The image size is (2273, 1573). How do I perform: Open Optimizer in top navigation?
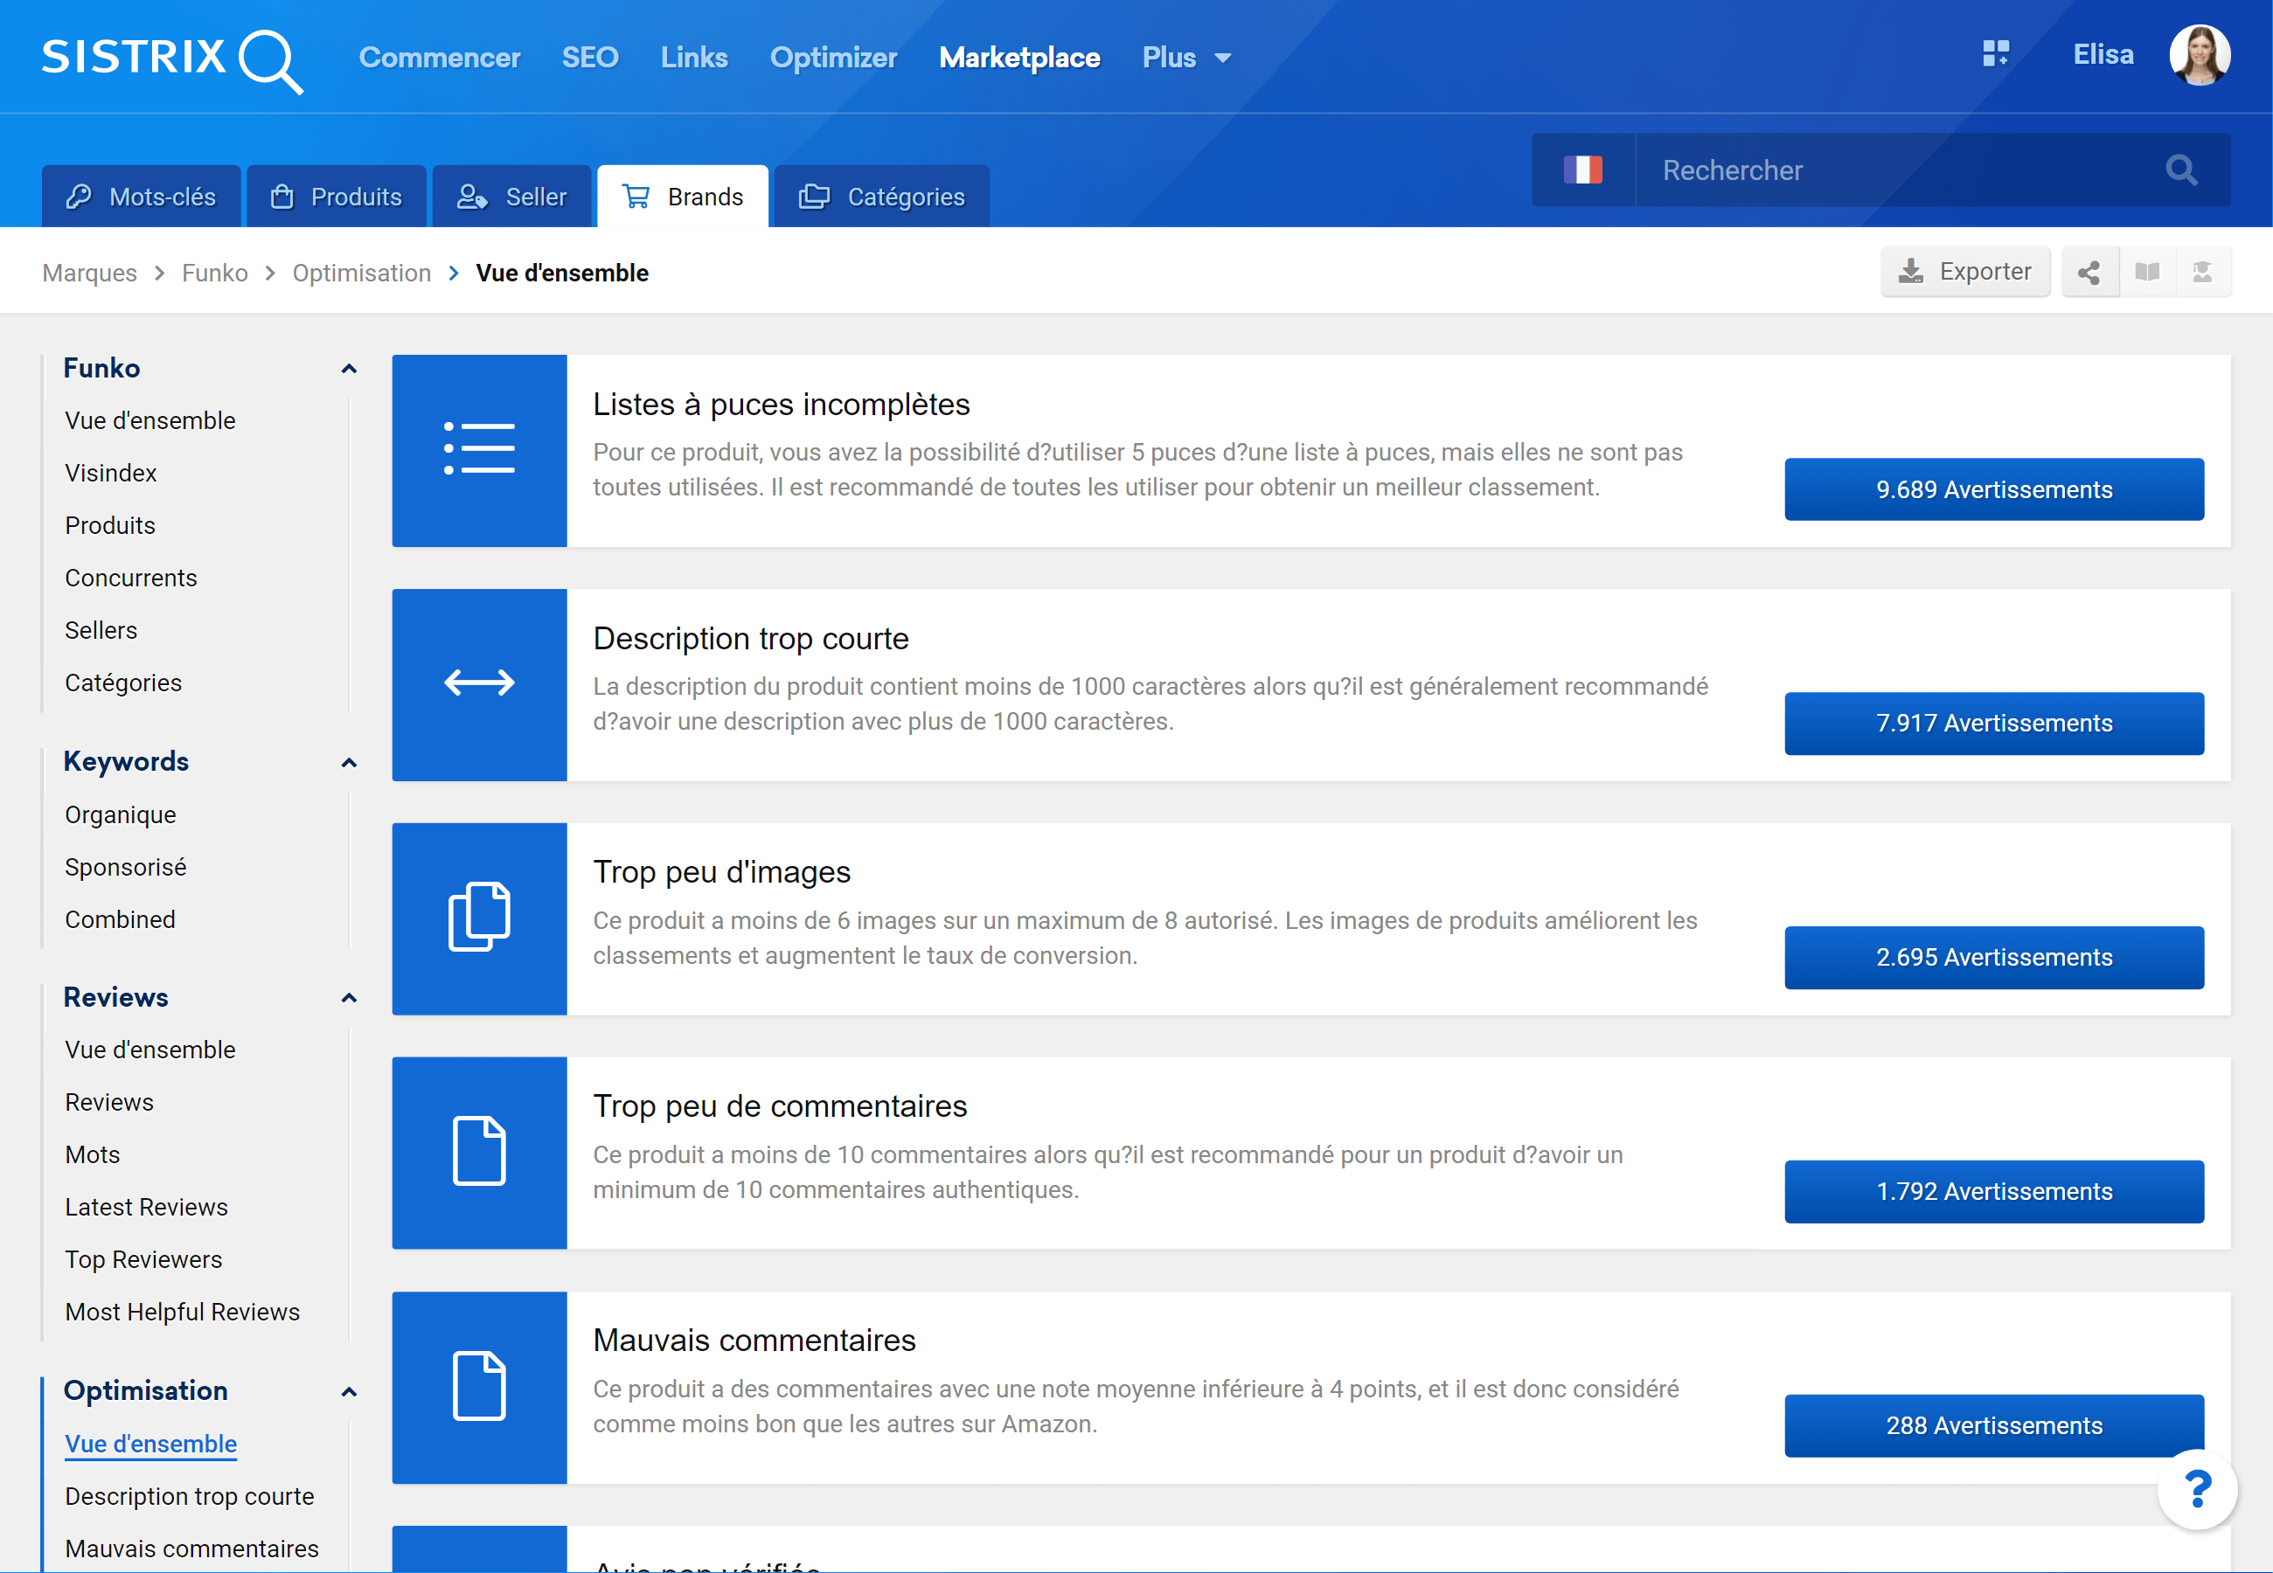(x=833, y=59)
